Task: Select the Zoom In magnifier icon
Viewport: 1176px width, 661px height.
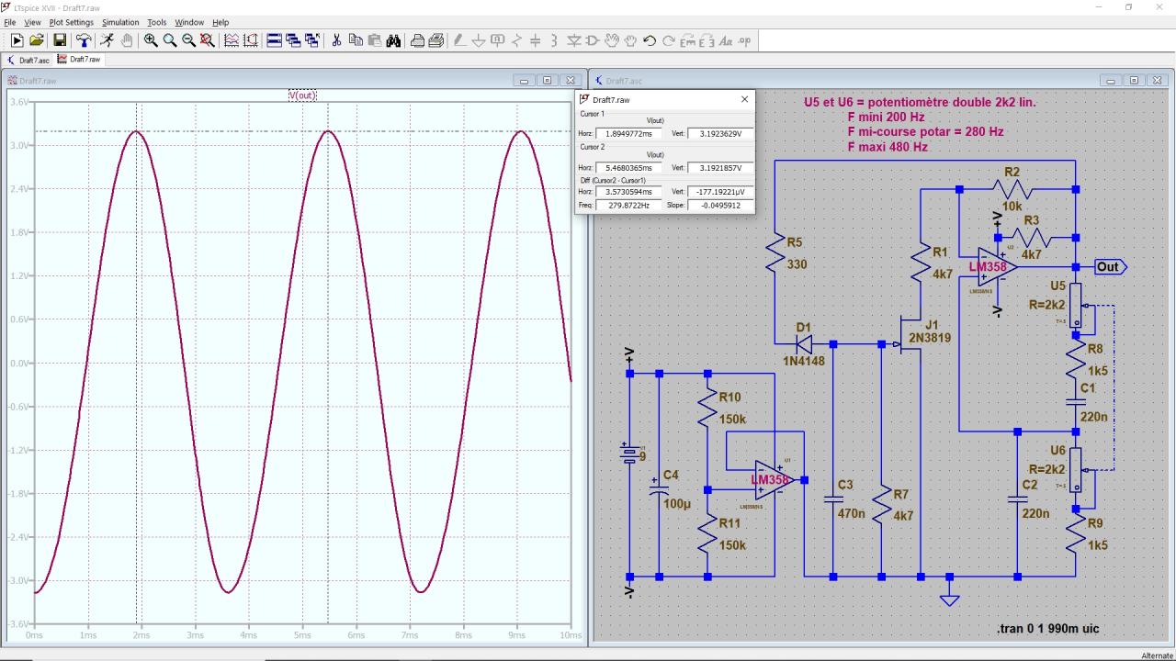Action: pos(151,40)
